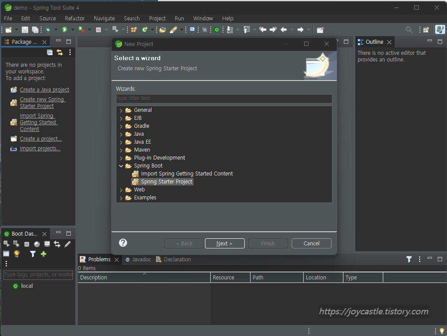Click Boot Dashboard tags filter field
Image resolution: width=447 pixels, height=336 pixels.
coord(38,275)
